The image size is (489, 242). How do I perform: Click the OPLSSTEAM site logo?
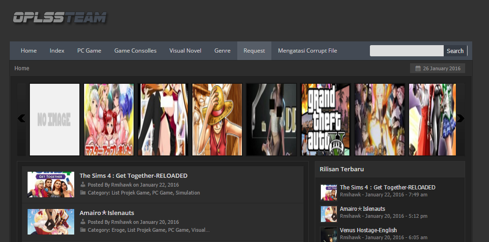point(60,17)
